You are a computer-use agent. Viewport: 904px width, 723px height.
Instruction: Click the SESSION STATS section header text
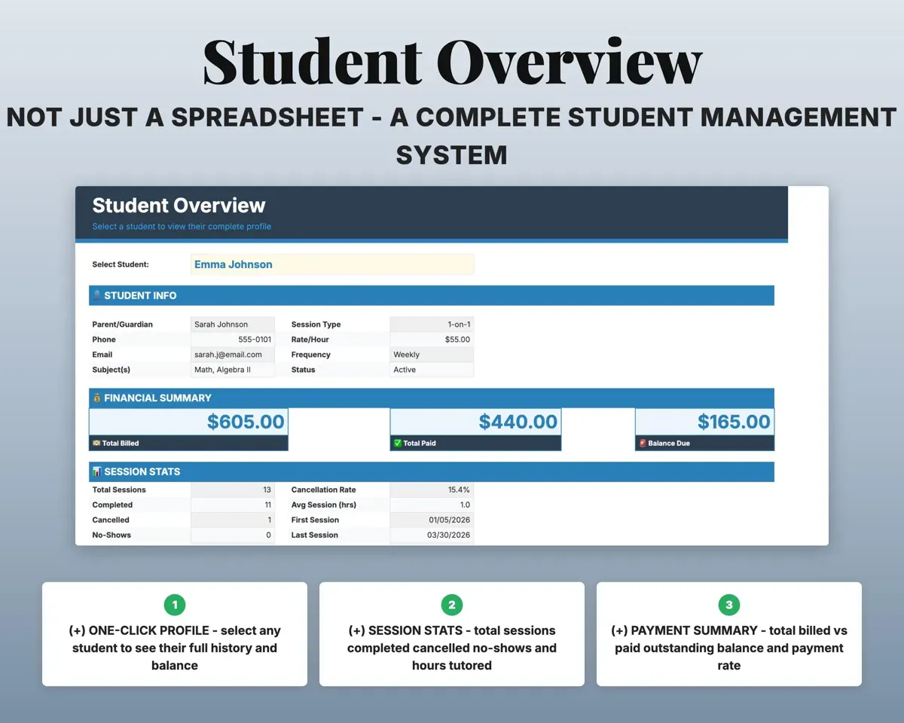coord(142,471)
